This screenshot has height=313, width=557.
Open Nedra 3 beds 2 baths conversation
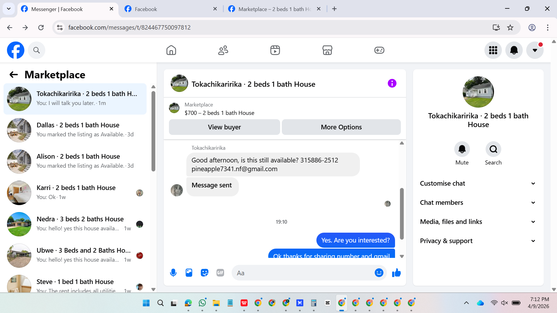75,224
